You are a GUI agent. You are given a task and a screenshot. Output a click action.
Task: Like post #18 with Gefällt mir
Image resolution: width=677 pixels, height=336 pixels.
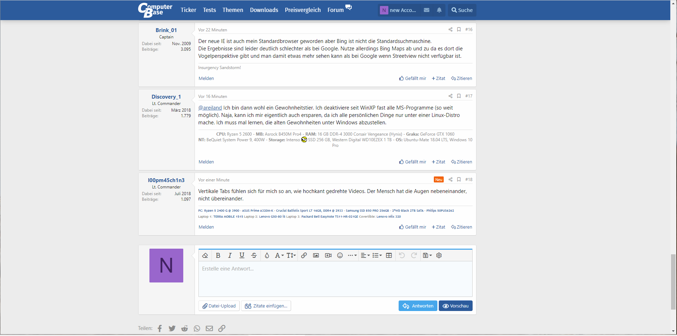[x=413, y=227]
